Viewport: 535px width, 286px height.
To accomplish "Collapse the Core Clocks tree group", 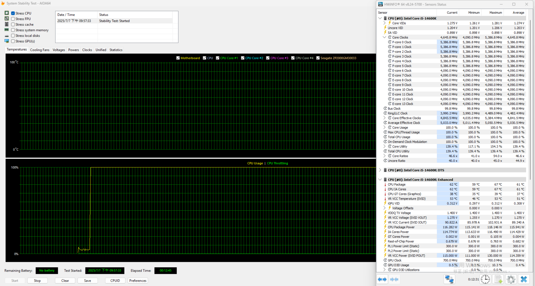I will coord(385,37).
